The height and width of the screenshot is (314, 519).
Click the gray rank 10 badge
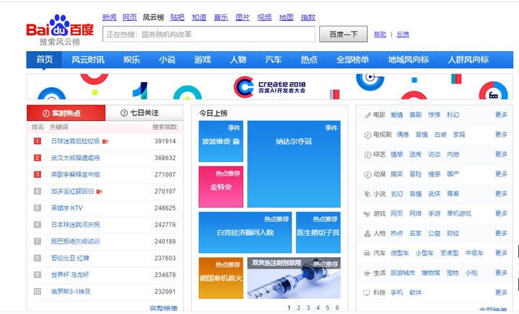click(37, 292)
